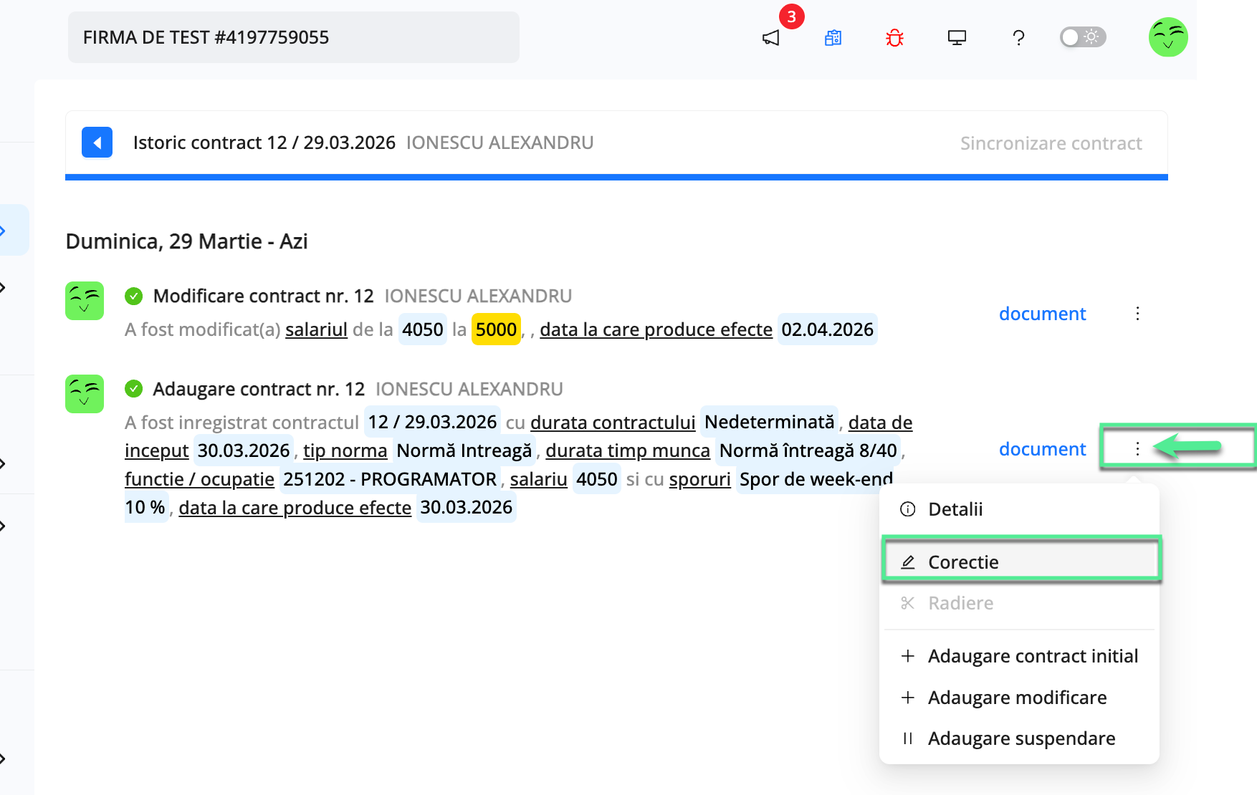Expand the second sidebar chevron

click(3, 287)
